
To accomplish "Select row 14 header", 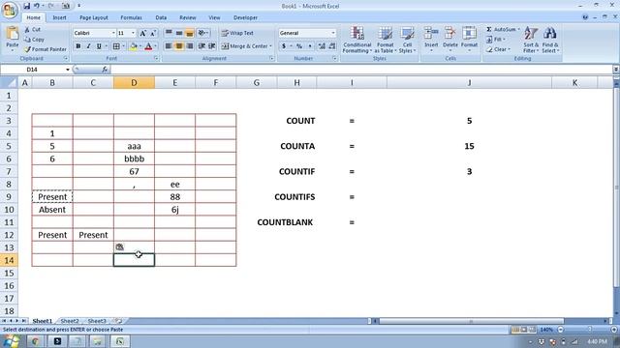I will coord(9,260).
